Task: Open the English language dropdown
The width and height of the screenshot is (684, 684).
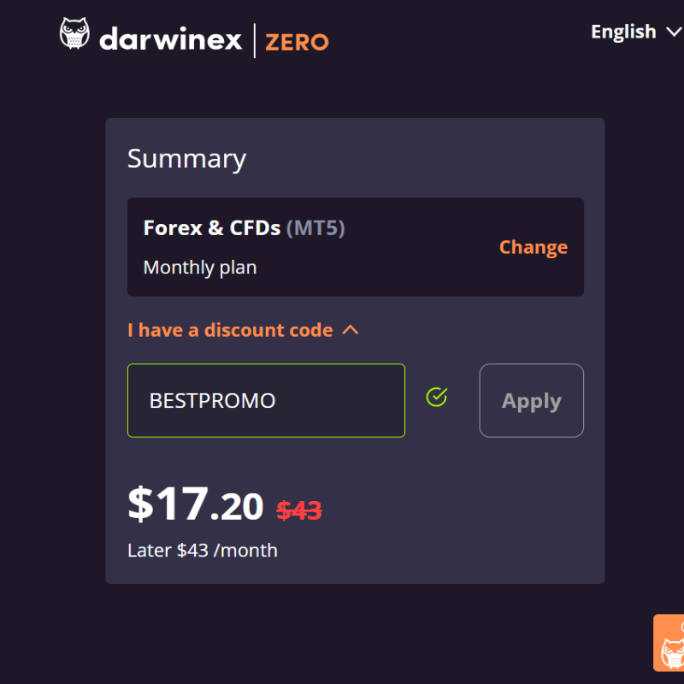Action: (636, 32)
